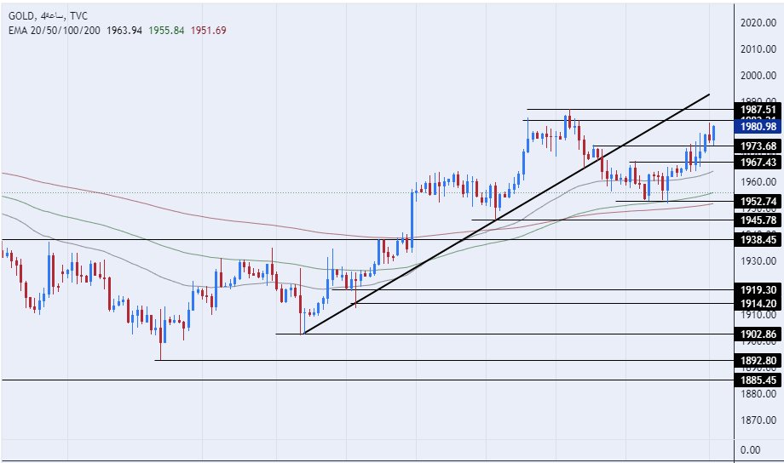Click the 1945.78 price level label
784x463 pixels.
757,220
